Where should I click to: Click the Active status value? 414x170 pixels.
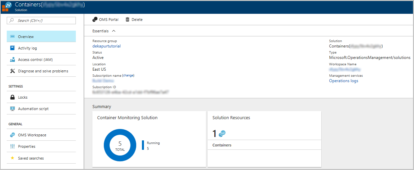98,58
